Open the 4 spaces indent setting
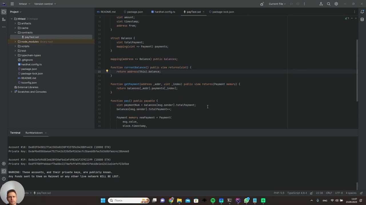366x205 pixels. pyautogui.click(x=351, y=193)
